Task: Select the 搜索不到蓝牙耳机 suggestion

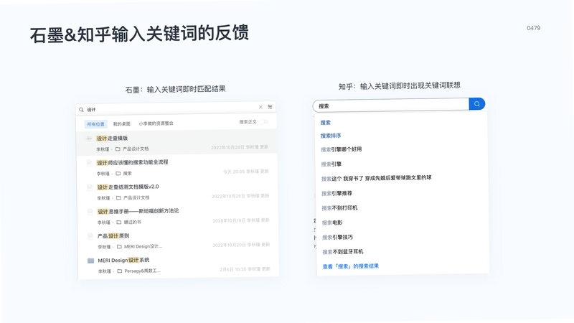Action: tap(343, 252)
